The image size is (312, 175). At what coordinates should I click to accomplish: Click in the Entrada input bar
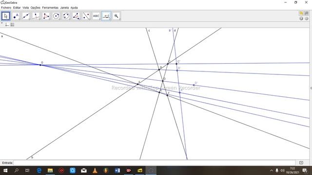(154, 163)
